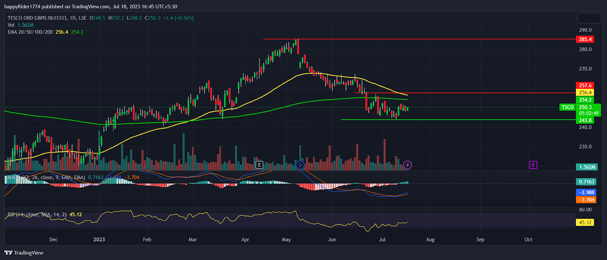Click the 'Dec' label on time axis
This screenshot has width=607, height=260.
[x=53, y=240]
